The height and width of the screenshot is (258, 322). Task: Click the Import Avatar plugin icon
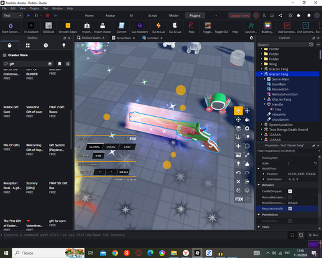[x=102, y=28]
